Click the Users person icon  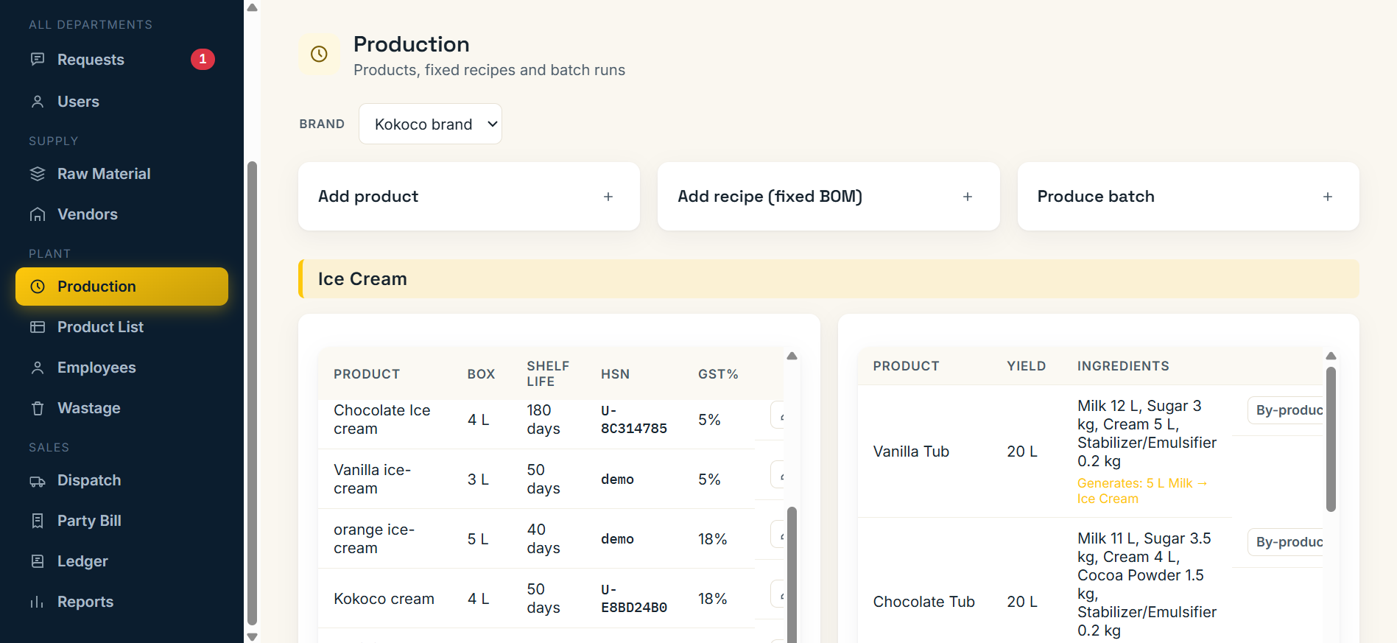coord(38,102)
